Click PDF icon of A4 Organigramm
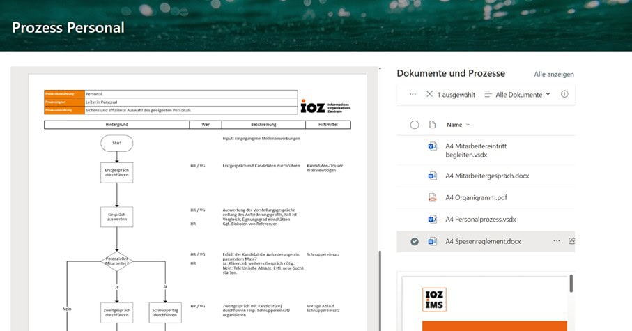This screenshot has width=632, height=331. click(432, 197)
